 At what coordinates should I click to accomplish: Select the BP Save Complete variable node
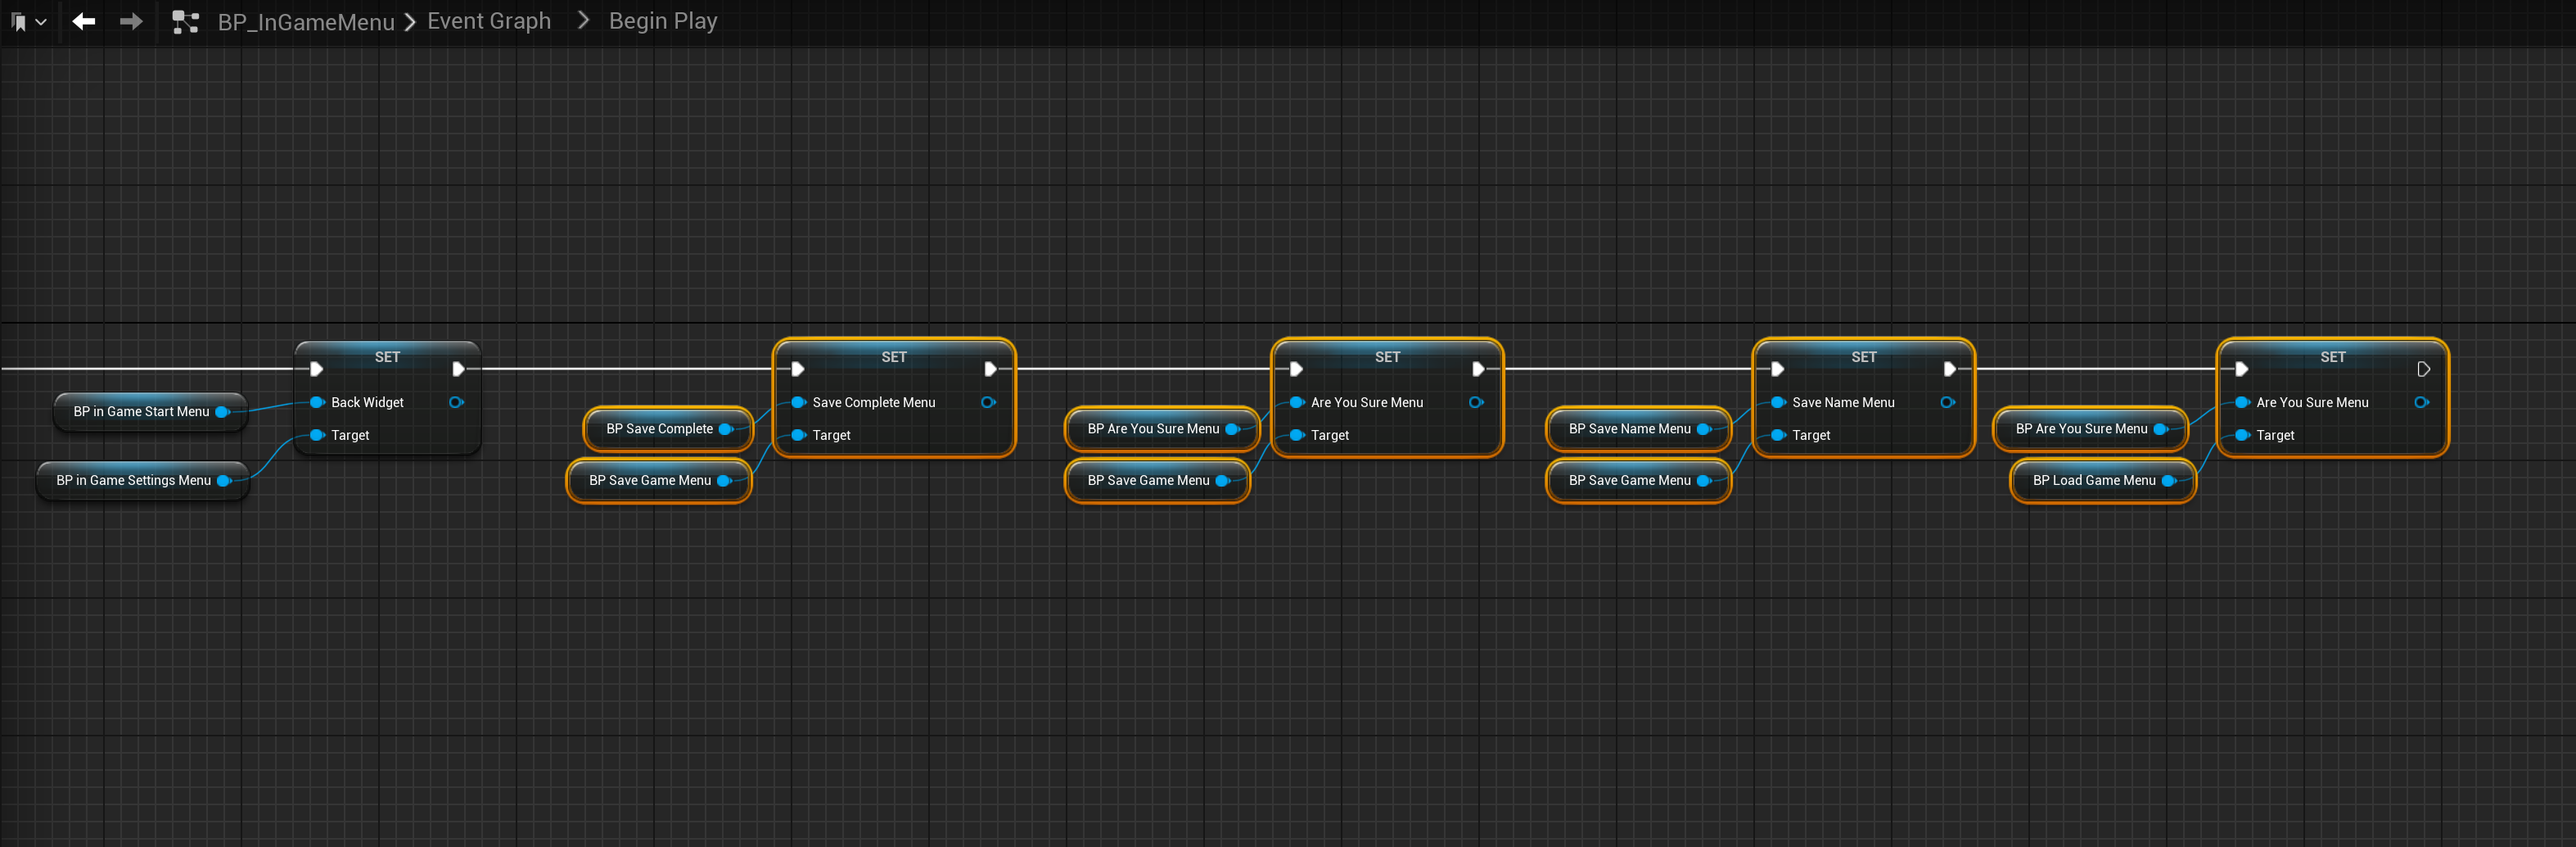[659, 428]
